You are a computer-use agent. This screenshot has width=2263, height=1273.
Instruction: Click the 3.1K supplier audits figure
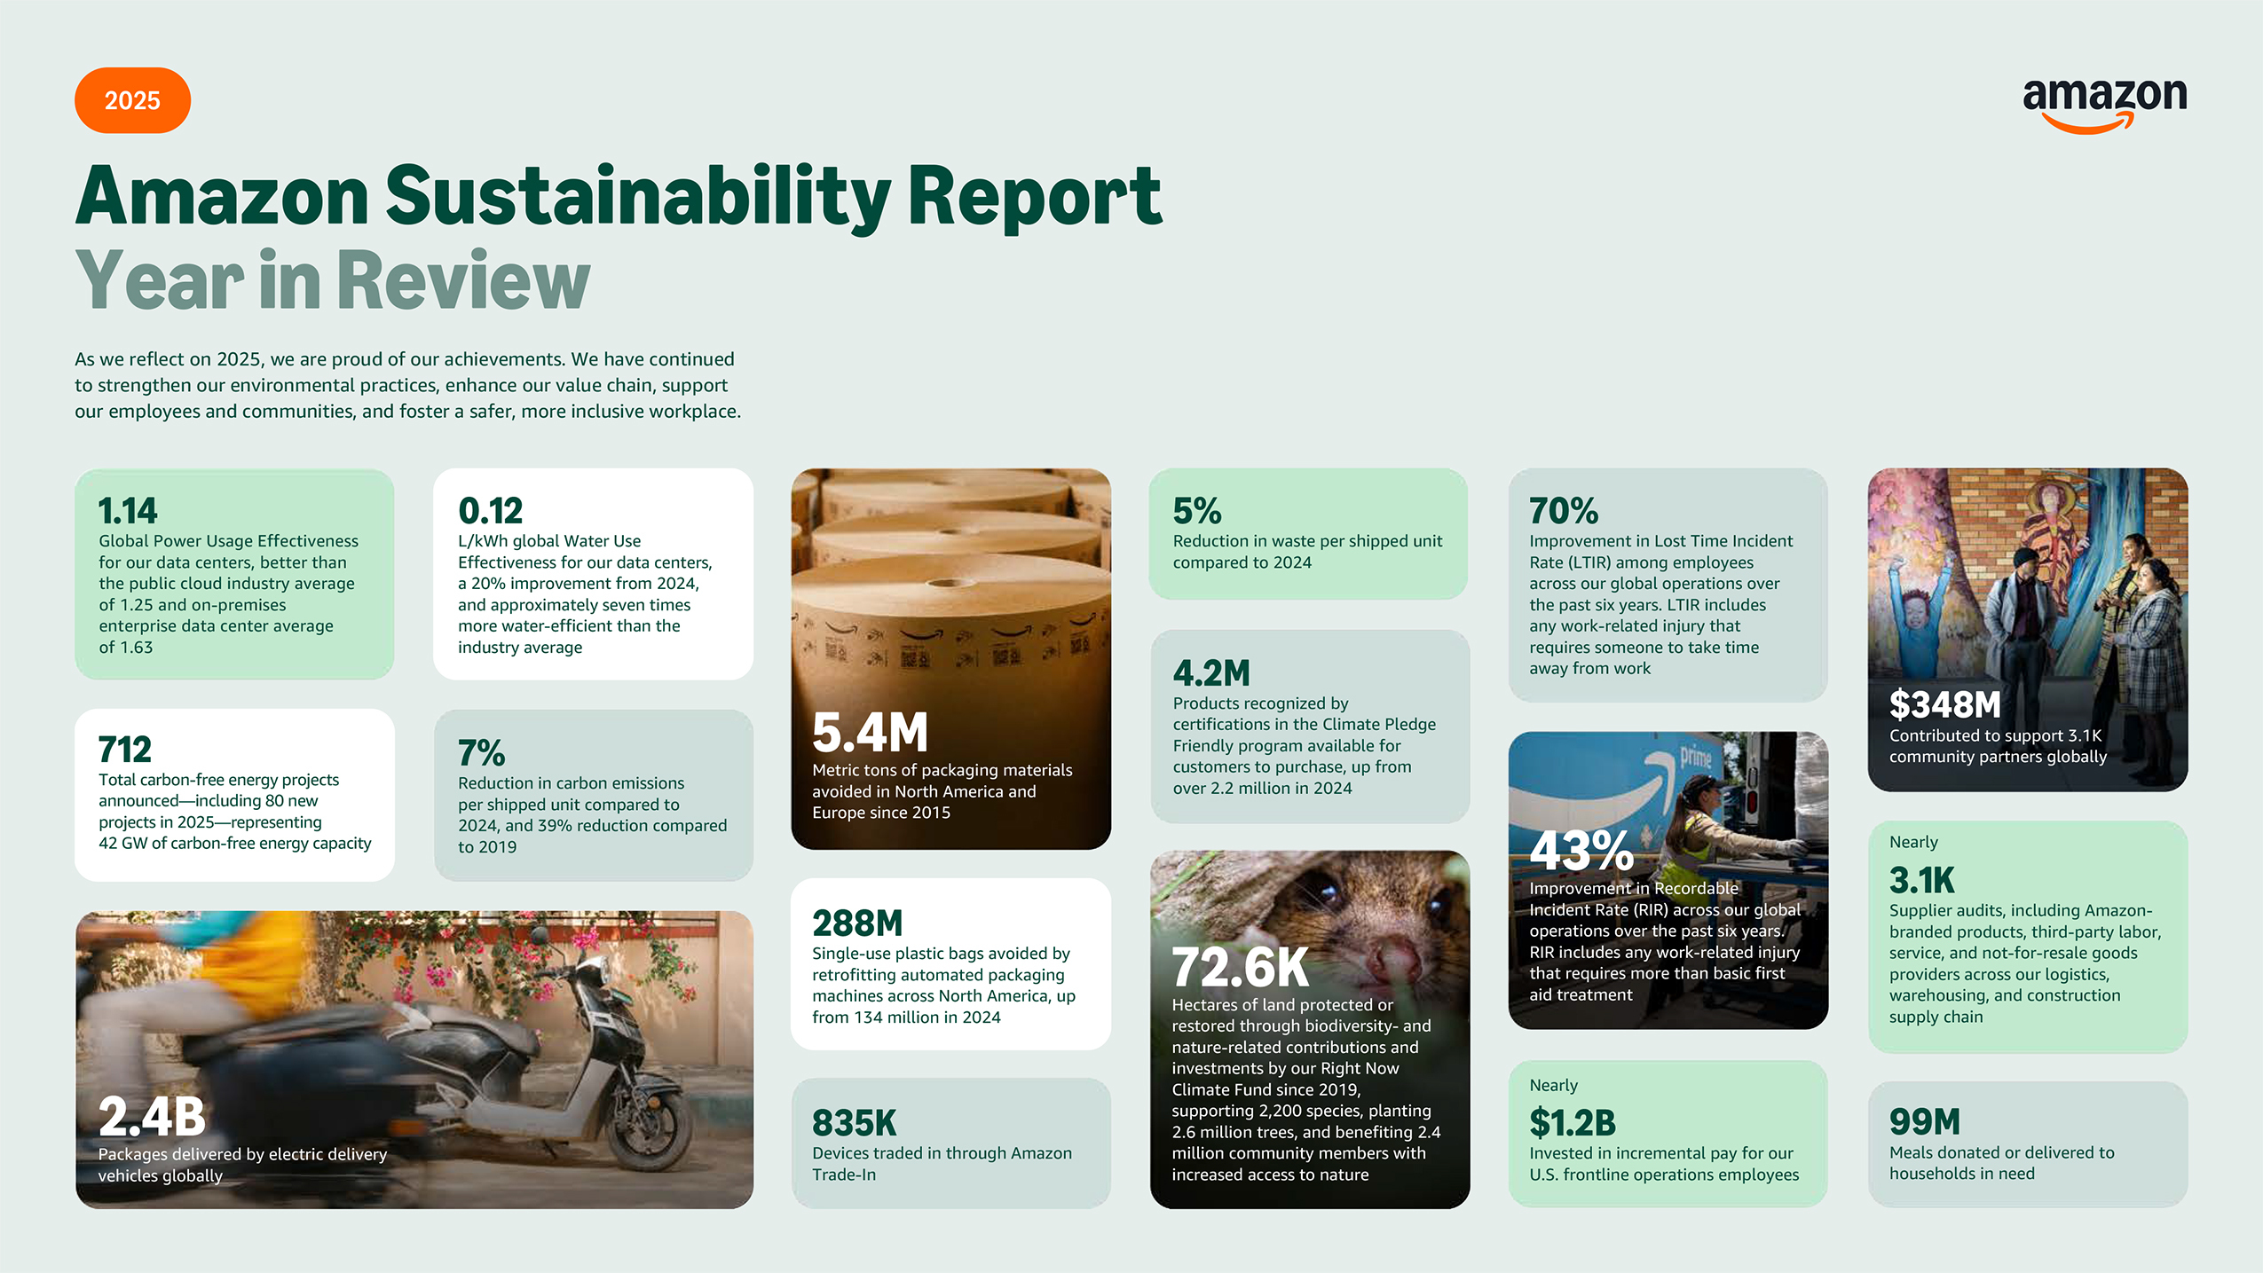click(x=1922, y=880)
